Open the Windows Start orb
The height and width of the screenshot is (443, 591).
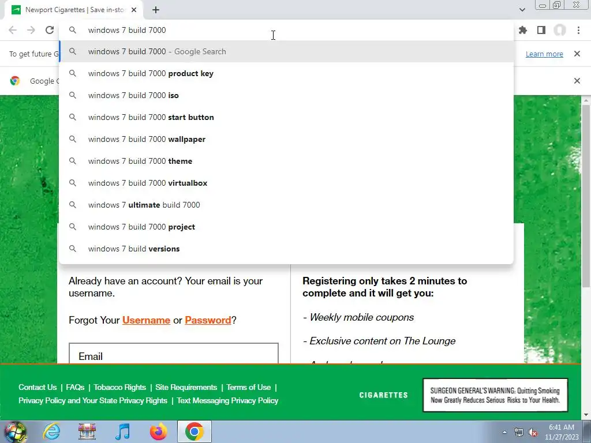click(x=15, y=431)
